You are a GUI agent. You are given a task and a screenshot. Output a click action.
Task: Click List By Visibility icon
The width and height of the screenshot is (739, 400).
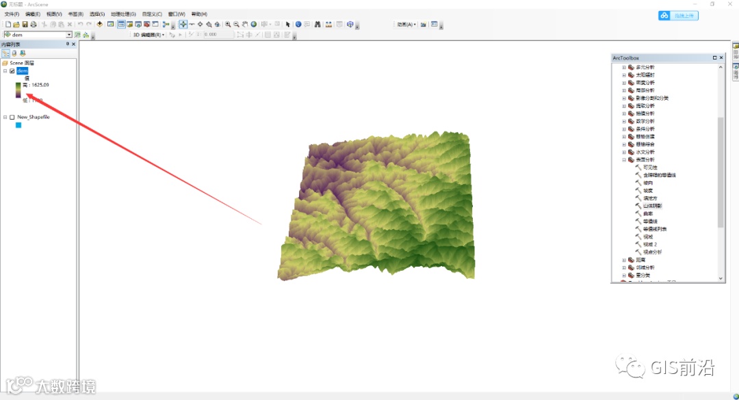tap(23, 53)
